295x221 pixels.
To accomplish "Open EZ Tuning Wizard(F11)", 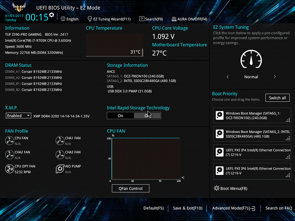I will point(109,19).
